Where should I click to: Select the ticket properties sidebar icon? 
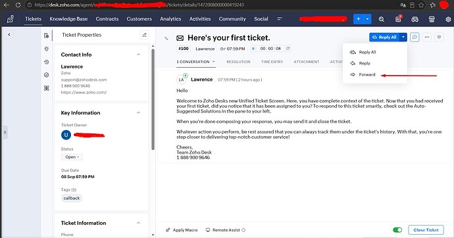click(46, 36)
